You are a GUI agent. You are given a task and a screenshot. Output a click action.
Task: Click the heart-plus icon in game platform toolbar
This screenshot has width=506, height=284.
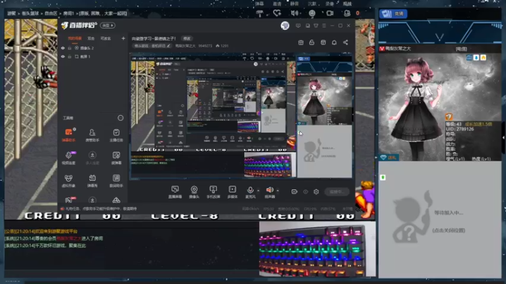click(x=277, y=13)
